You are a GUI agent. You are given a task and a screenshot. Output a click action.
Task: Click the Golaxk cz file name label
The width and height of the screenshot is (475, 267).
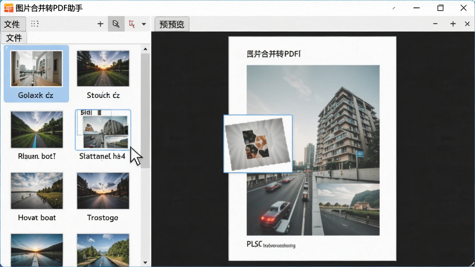(35, 95)
